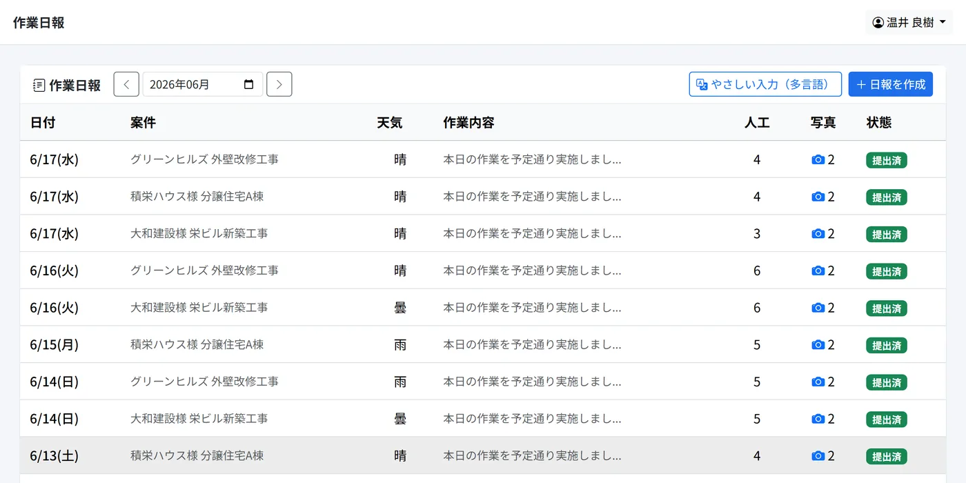Click the 案件 column header
The image size is (966, 483).
coord(143,122)
